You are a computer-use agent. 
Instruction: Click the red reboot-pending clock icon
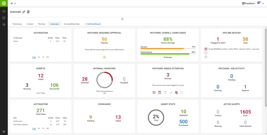154,93
